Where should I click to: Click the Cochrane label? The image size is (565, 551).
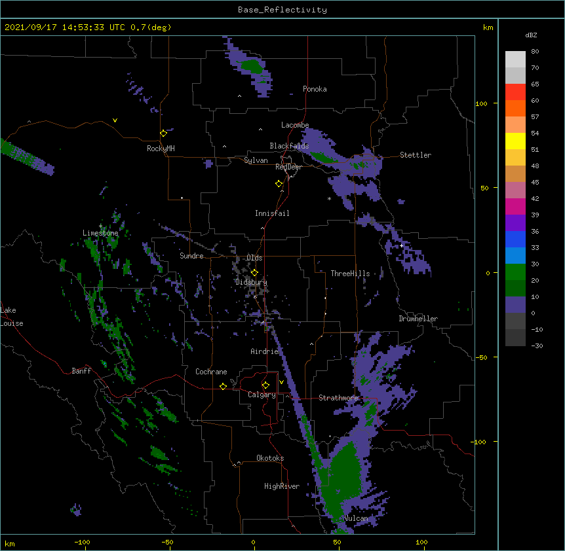pos(211,372)
